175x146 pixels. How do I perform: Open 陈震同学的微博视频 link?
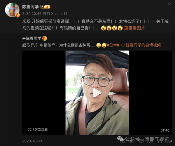pyautogui.click(x=143, y=45)
